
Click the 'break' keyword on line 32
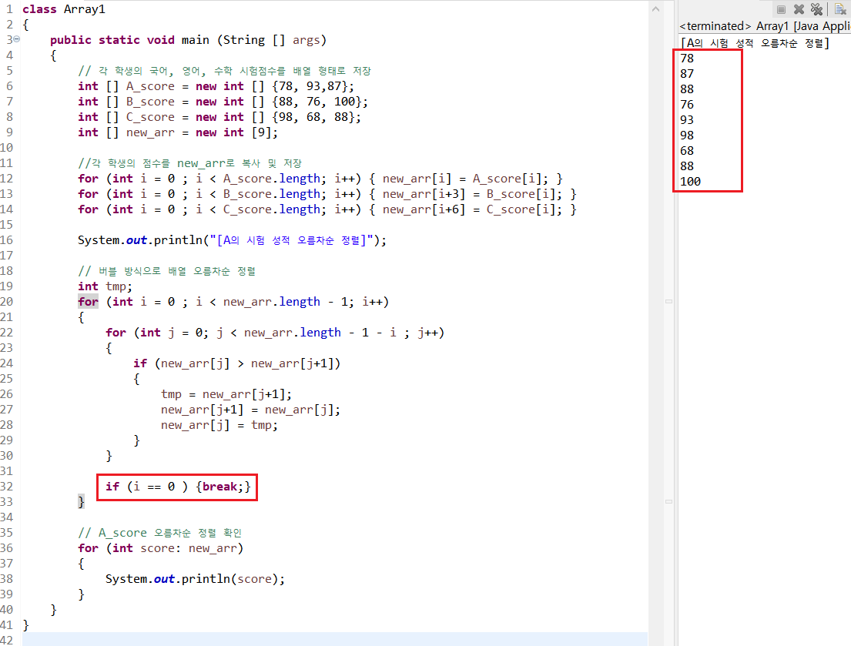point(219,487)
